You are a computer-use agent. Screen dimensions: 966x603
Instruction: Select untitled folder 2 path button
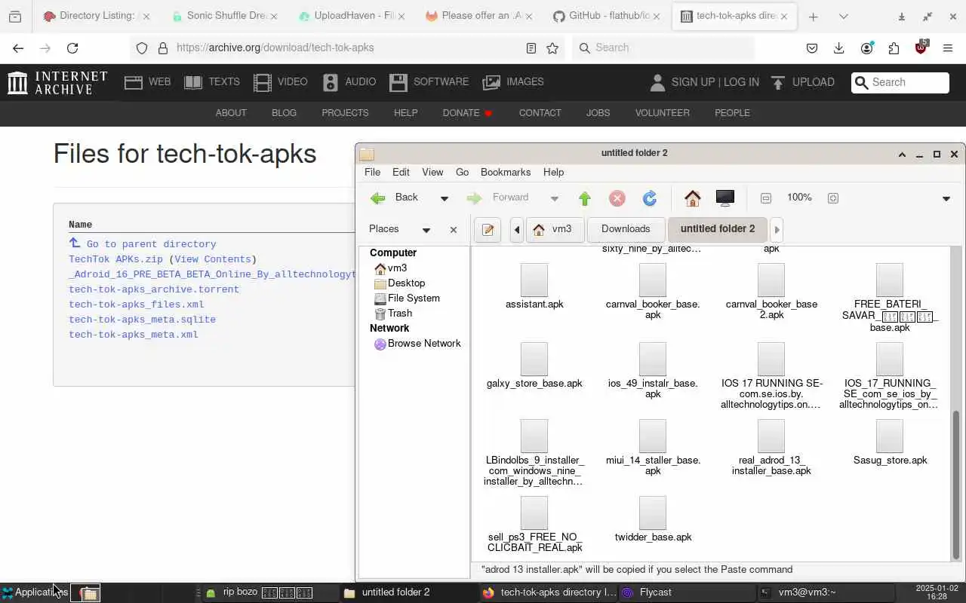717,229
